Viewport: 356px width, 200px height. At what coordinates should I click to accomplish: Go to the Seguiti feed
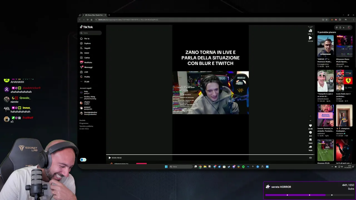[x=85, y=48]
